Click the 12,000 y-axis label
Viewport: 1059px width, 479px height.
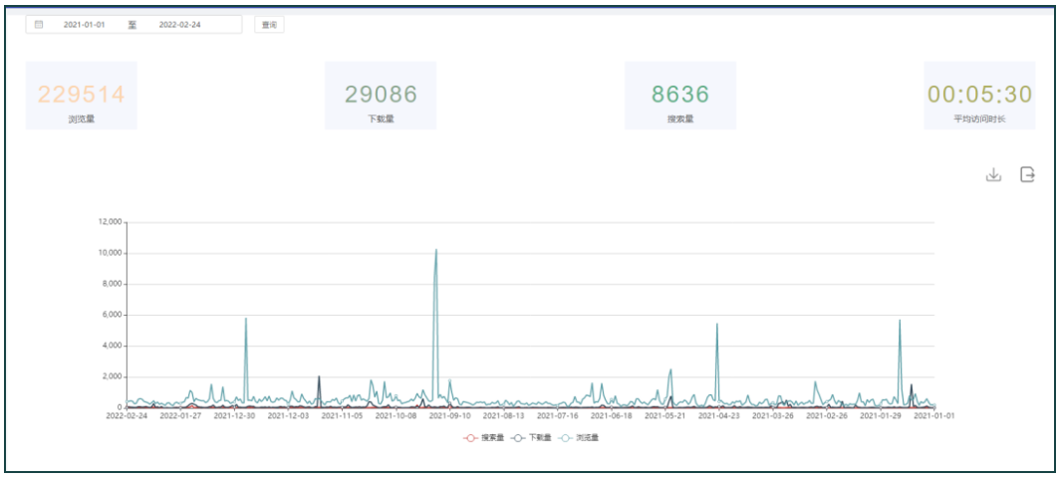coord(106,222)
